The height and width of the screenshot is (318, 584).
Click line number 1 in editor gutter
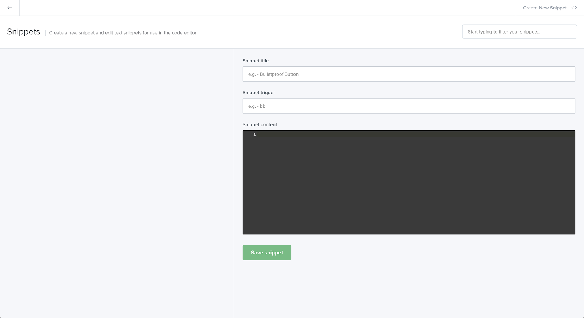pos(254,135)
